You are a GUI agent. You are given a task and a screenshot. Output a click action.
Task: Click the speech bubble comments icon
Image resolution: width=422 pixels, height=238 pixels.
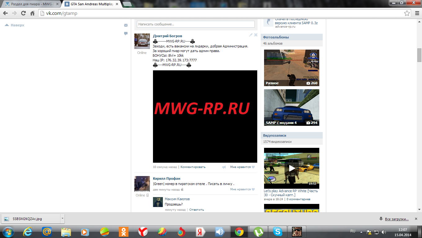click(x=126, y=33)
